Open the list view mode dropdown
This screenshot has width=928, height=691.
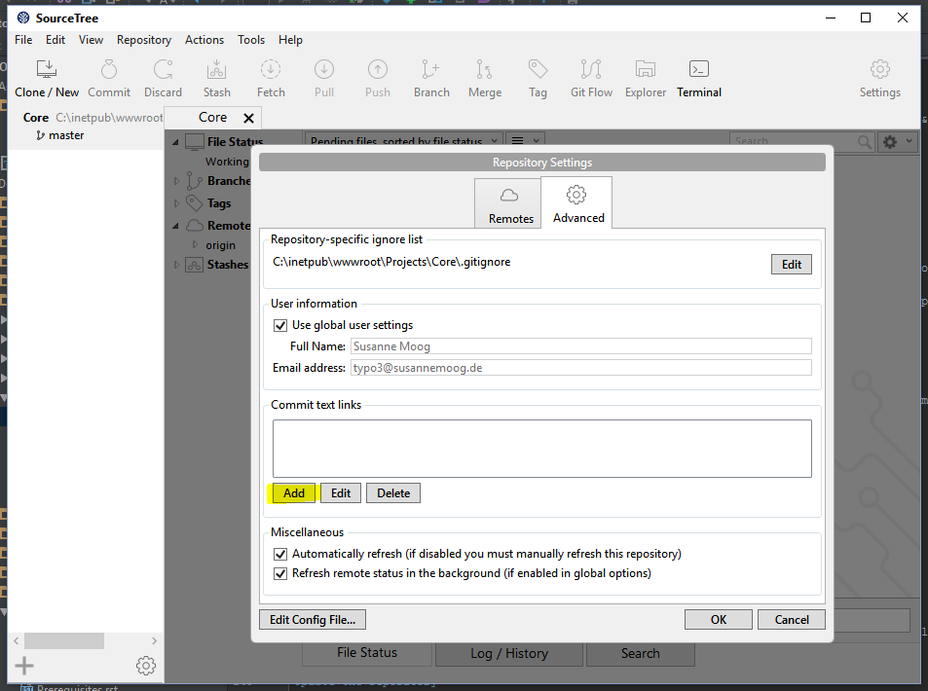point(525,141)
